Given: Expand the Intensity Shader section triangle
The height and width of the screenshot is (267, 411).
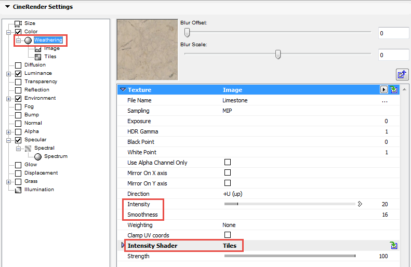Looking at the screenshot, I should coord(123,245).
